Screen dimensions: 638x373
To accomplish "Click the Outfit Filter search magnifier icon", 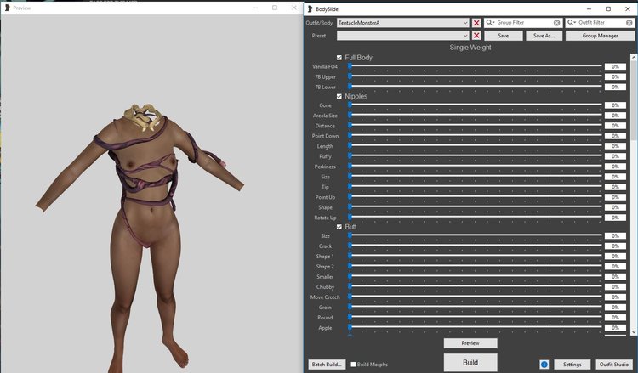I will coord(572,23).
